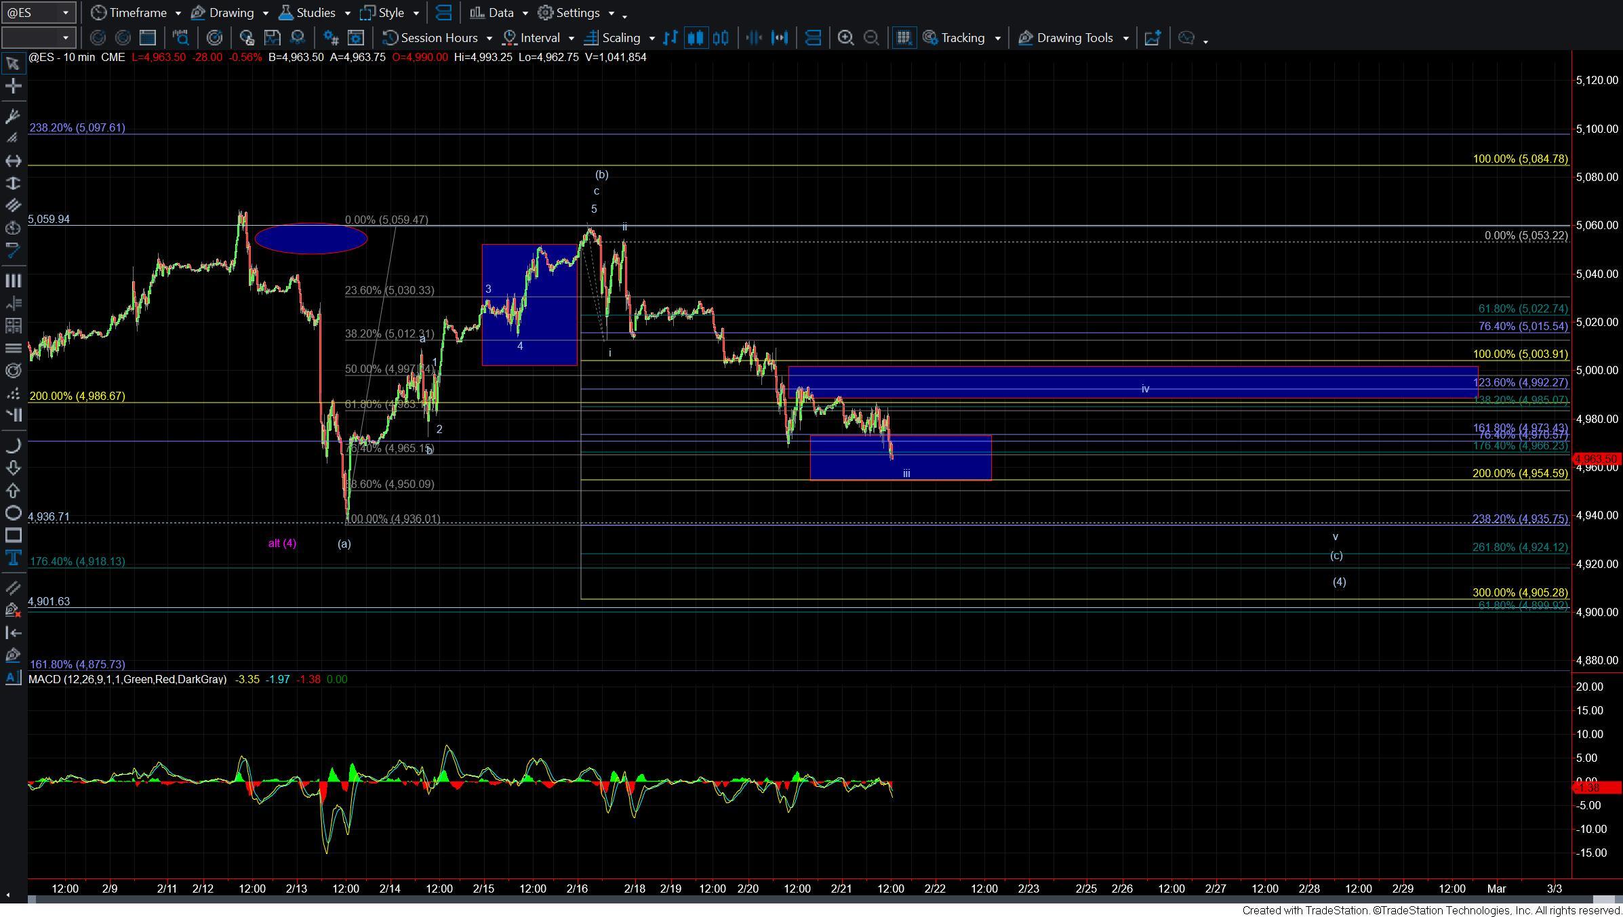The width and height of the screenshot is (1623, 917).
Task: Click the remove drawing objects icon
Action: coord(12,610)
